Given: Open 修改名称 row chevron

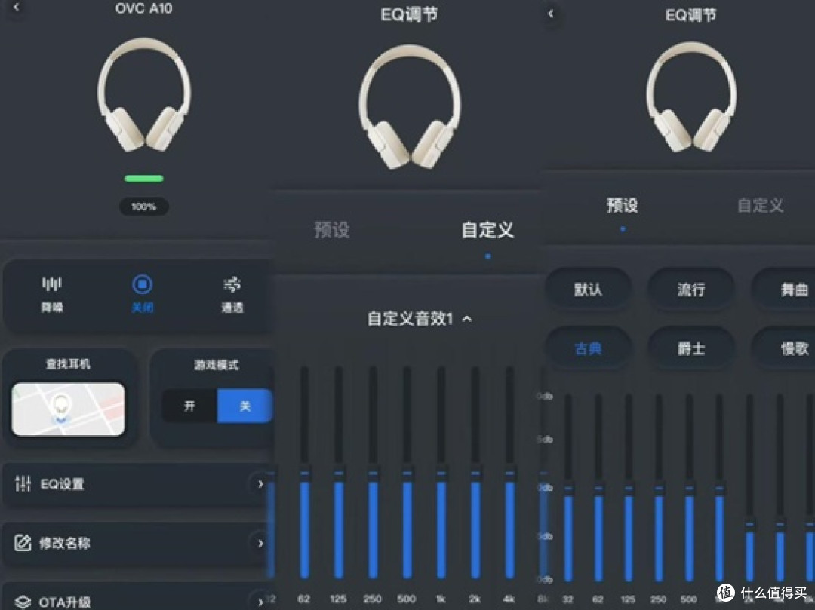Looking at the screenshot, I should pos(260,543).
